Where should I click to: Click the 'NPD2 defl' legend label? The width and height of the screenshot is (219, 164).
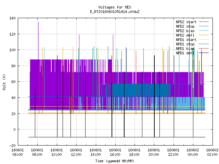(185, 35)
